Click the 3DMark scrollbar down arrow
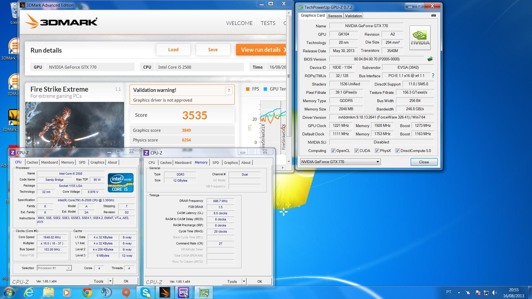 (289, 161)
